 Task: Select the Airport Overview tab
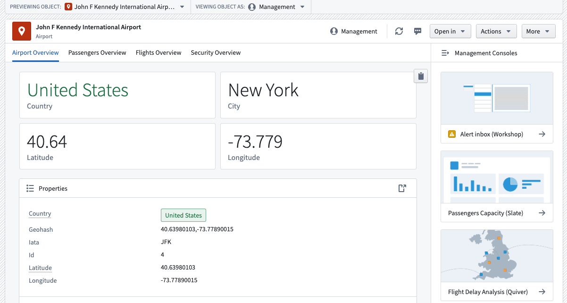[x=35, y=52]
